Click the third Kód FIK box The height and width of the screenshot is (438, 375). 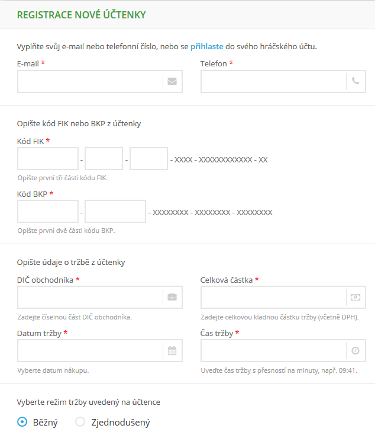coord(148,159)
